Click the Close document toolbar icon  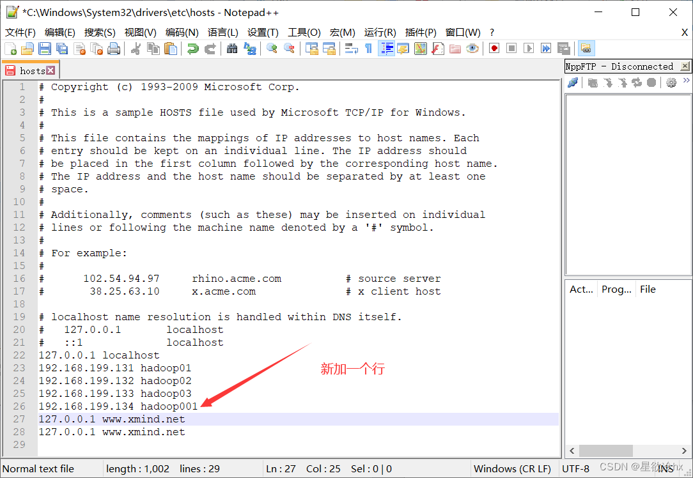coord(79,49)
